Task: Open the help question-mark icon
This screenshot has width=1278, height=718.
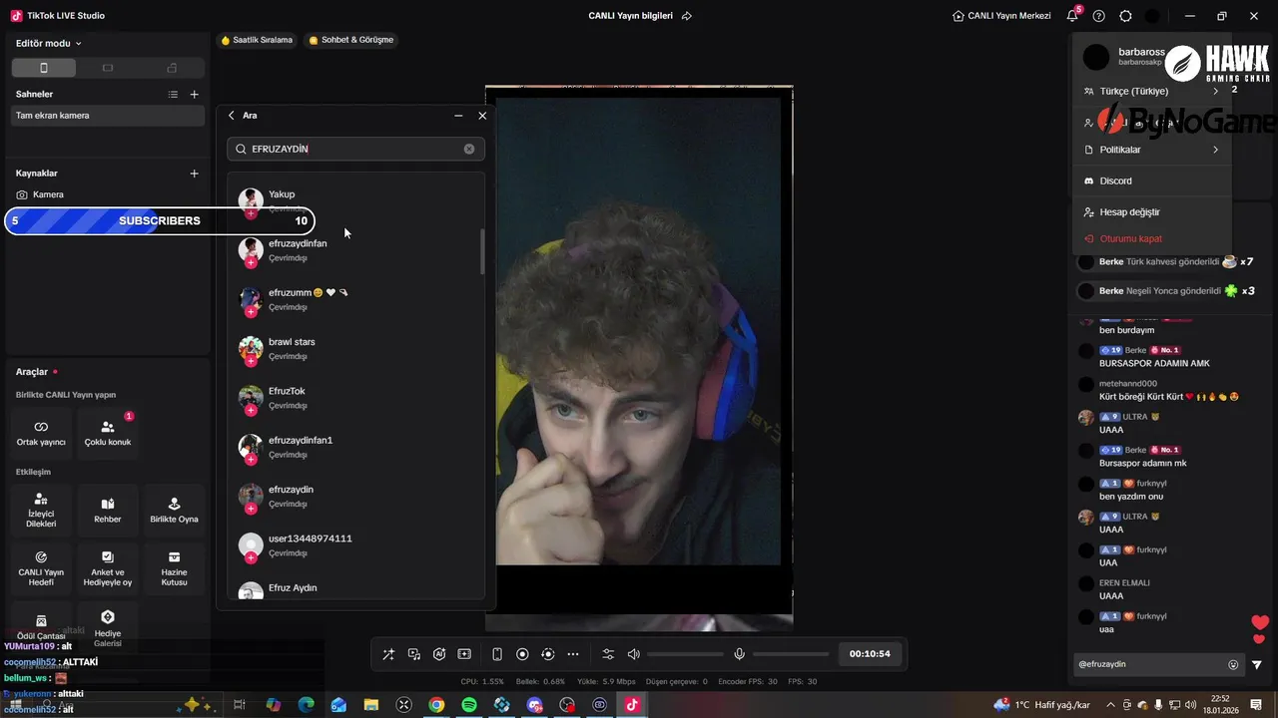Action: (1099, 16)
